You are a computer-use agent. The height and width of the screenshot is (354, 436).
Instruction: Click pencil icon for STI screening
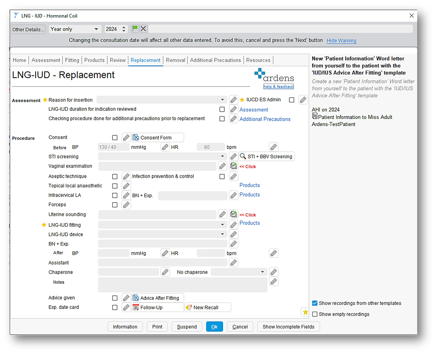click(233, 156)
